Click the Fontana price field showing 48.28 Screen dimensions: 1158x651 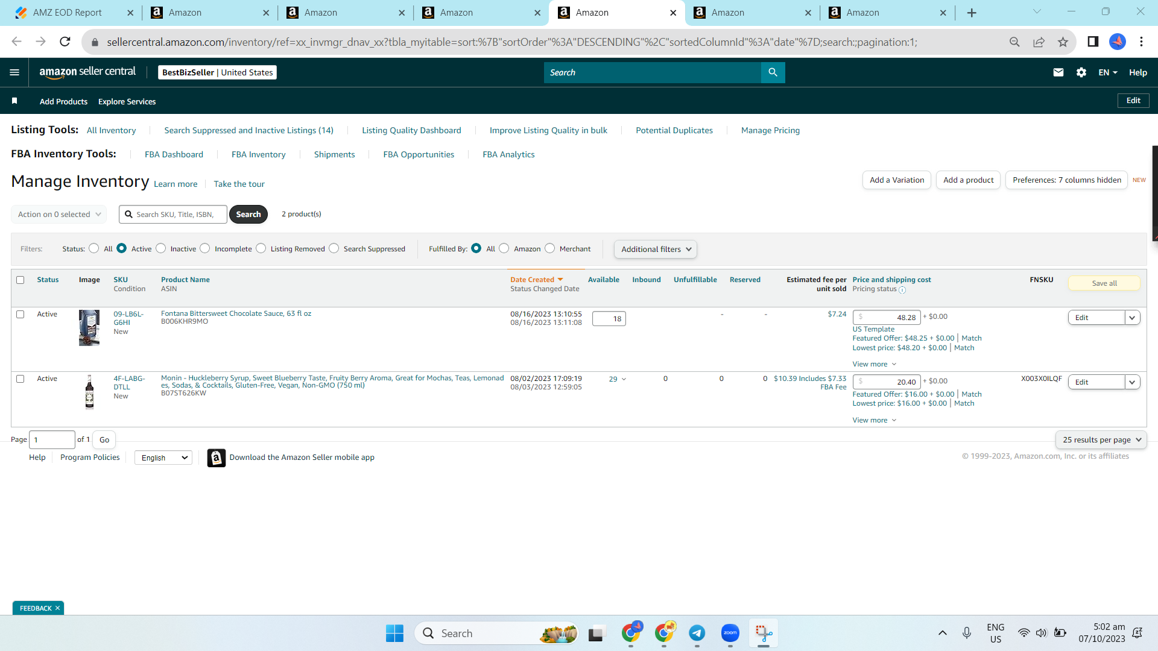click(x=887, y=318)
